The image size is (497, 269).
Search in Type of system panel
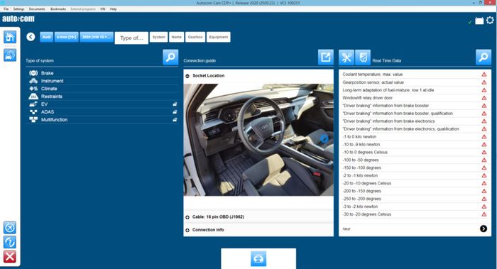(x=170, y=57)
